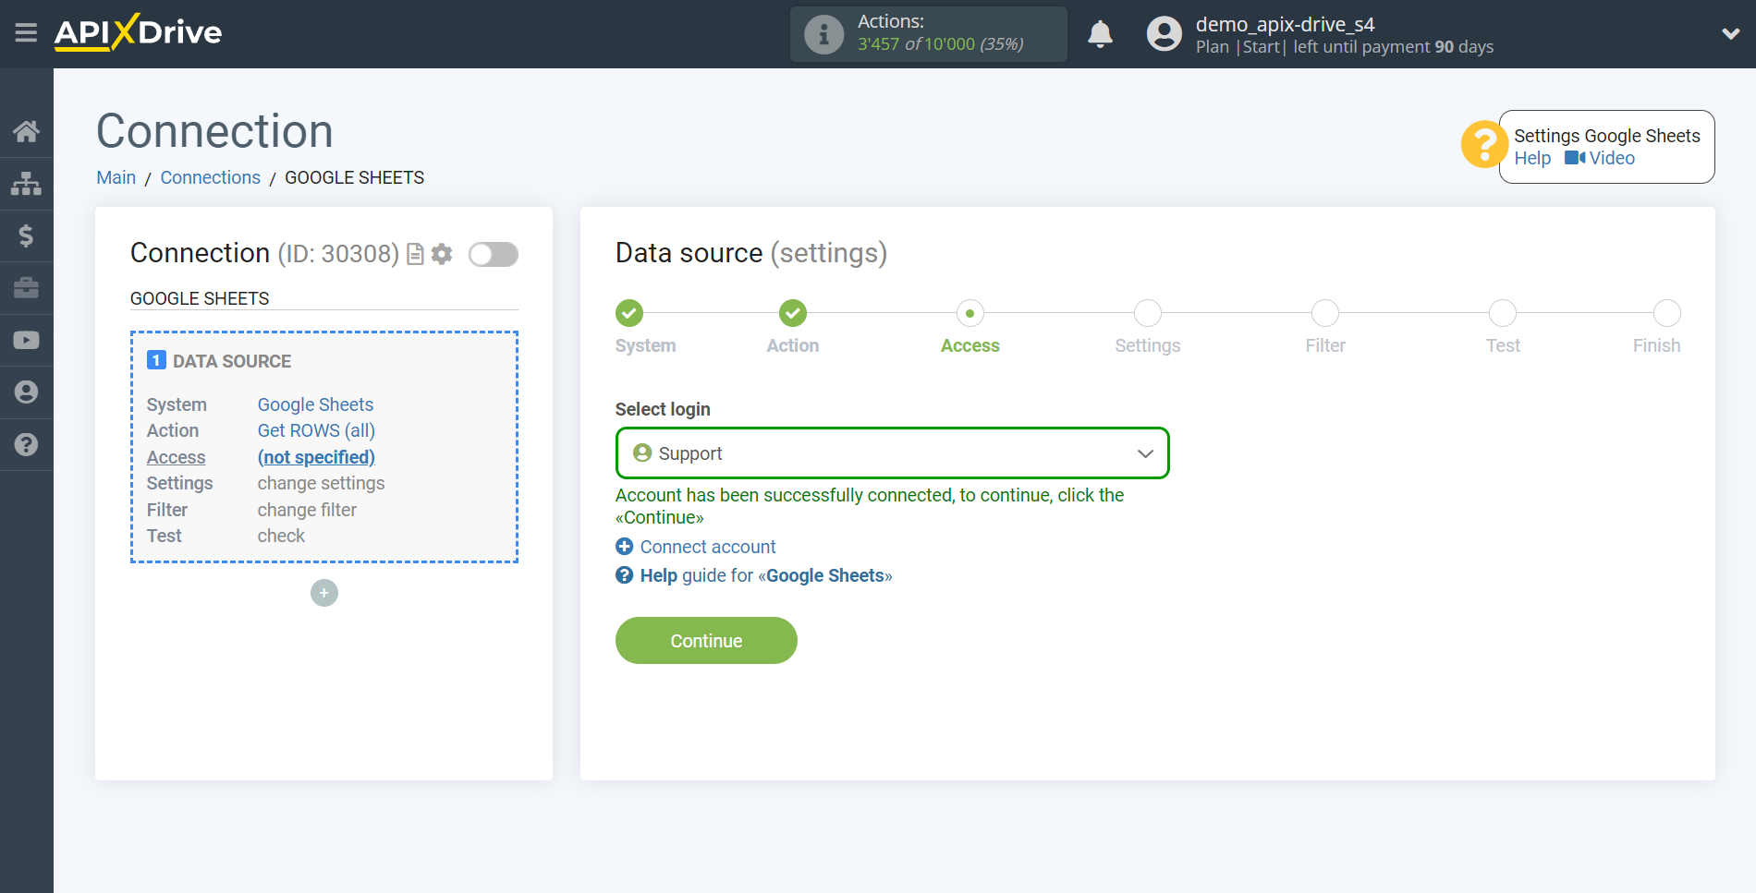Open the Get ROWS (all) action link
This screenshot has height=893, width=1756.
pos(316,430)
